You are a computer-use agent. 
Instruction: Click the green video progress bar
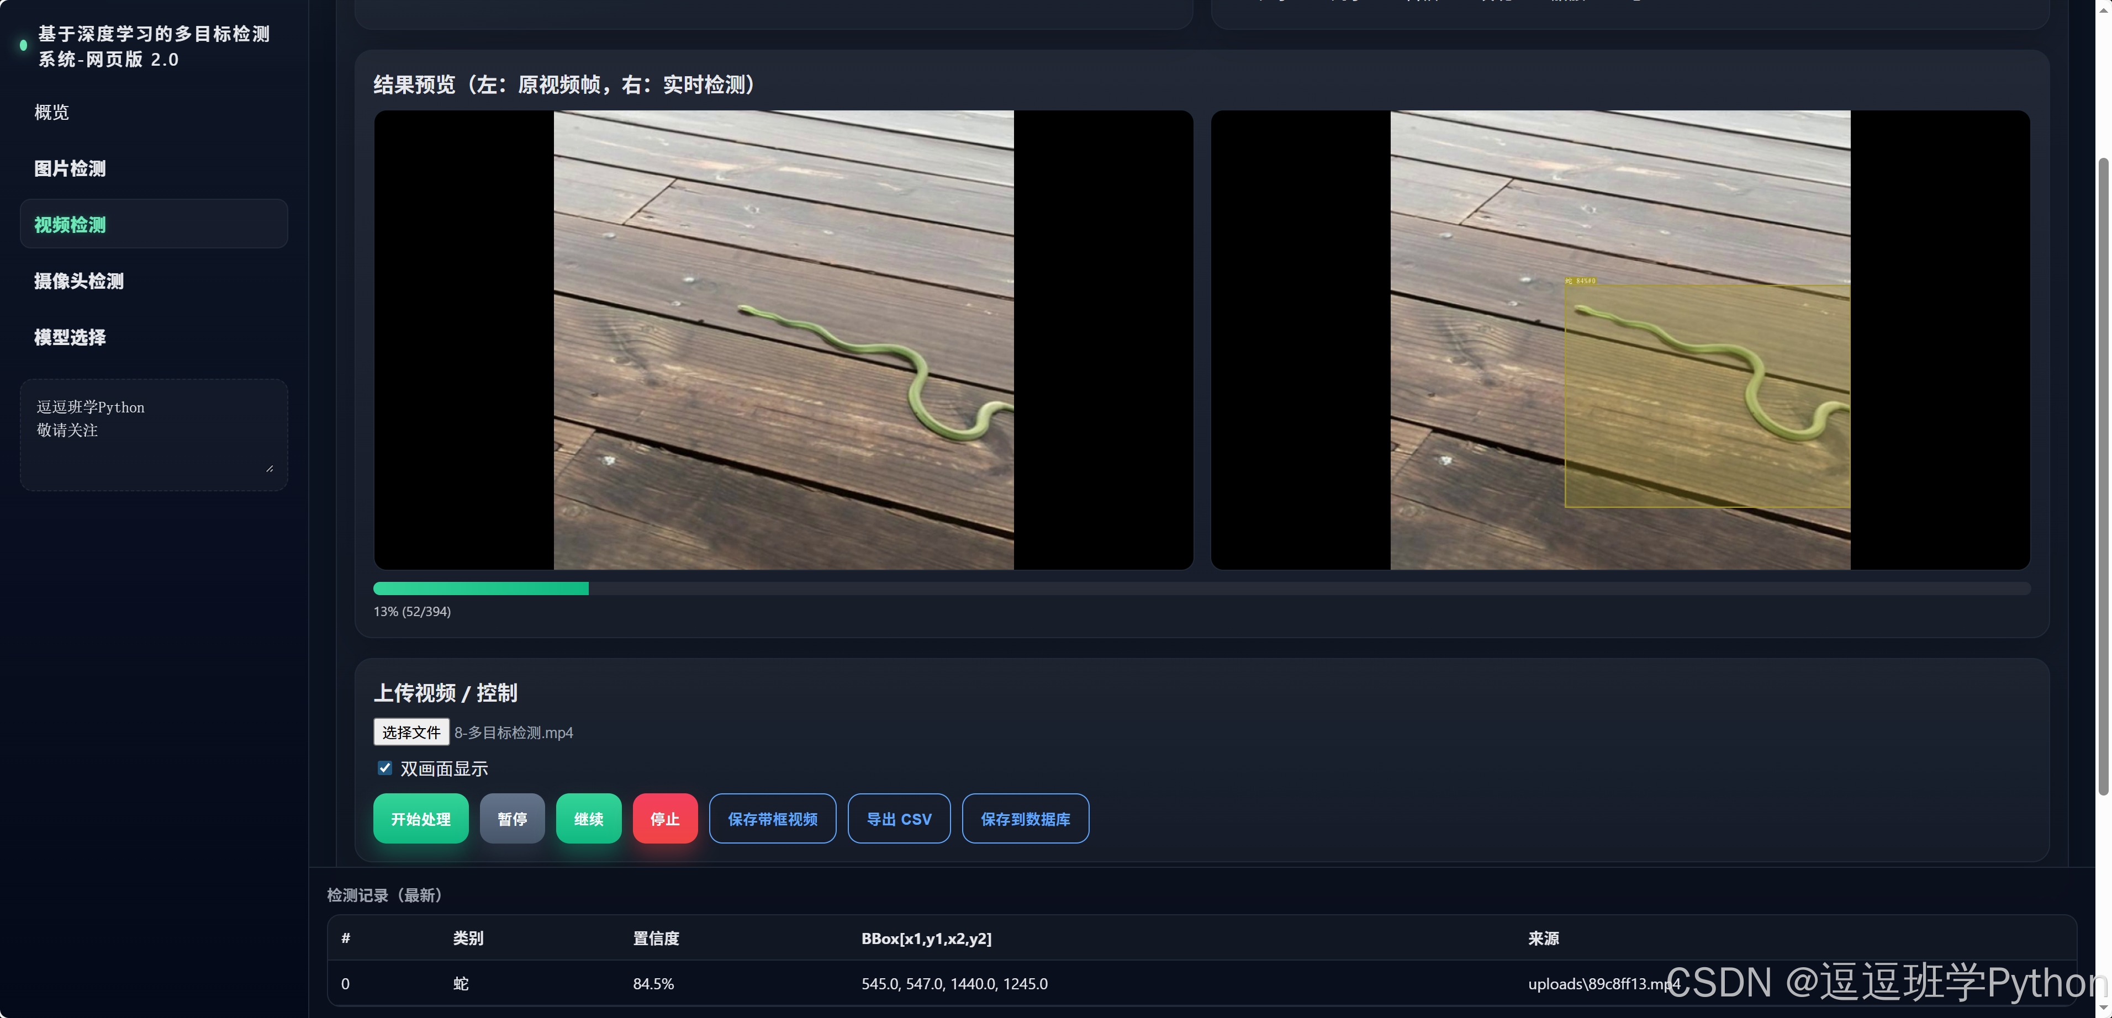point(481,588)
